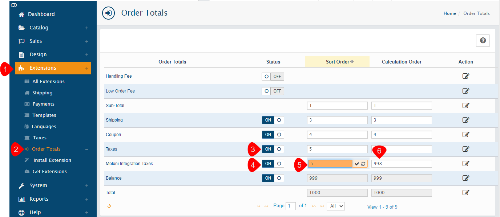Turn off the Taxes status toggle
The height and width of the screenshot is (217, 500).
273,149
